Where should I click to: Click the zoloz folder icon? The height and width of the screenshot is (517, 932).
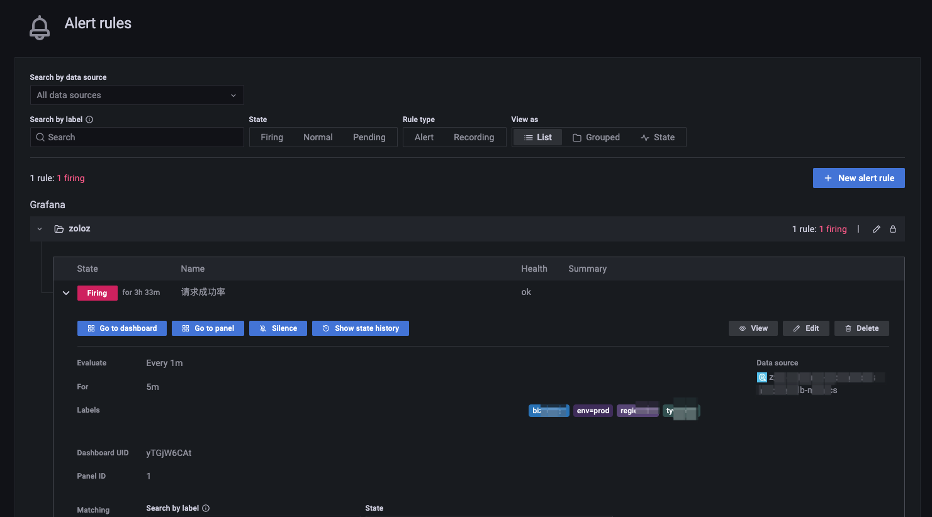[59, 229]
